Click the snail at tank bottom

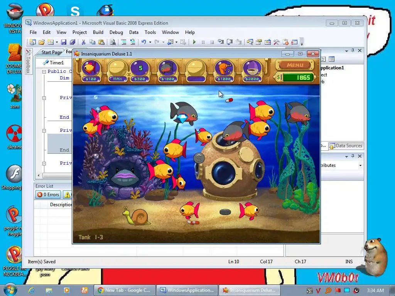[136, 216]
